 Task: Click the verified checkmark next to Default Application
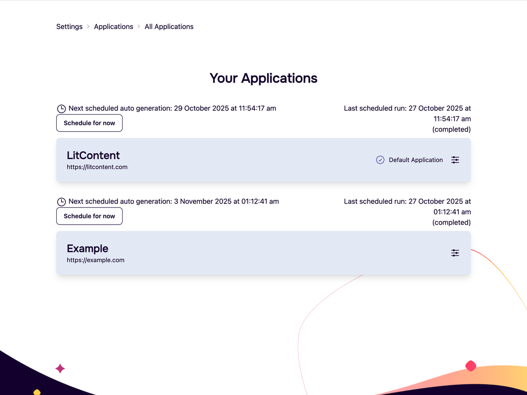coord(380,160)
